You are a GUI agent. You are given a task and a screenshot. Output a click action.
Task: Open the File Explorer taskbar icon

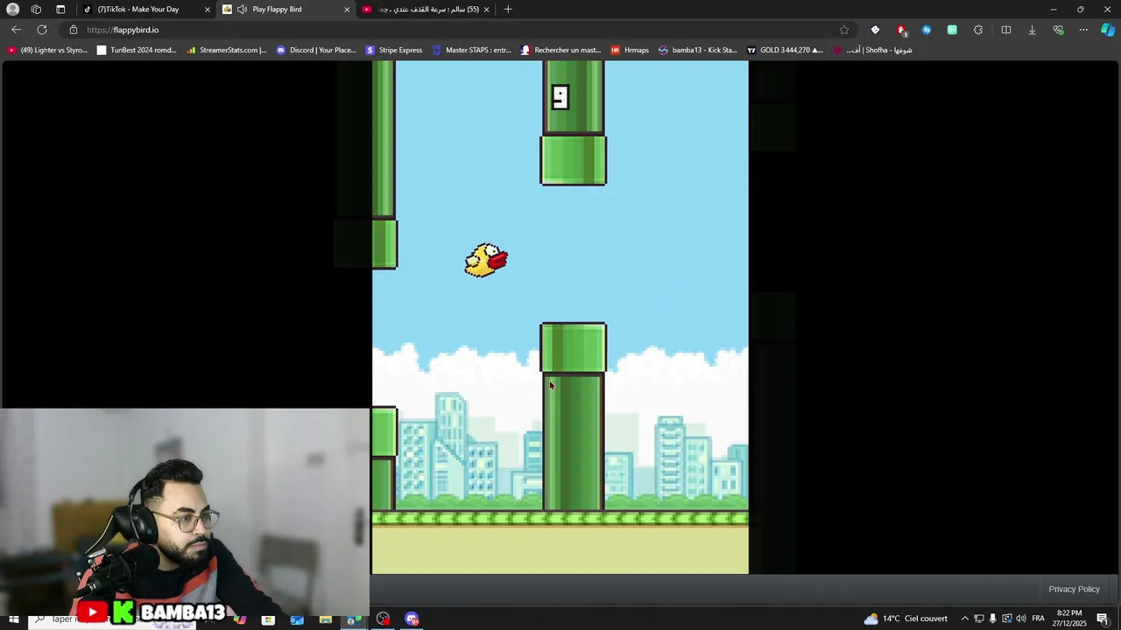[x=325, y=619]
